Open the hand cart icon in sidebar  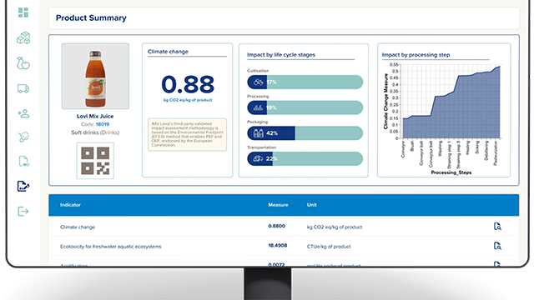pyautogui.click(x=23, y=137)
